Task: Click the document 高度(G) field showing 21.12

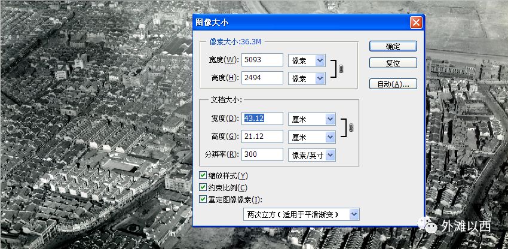Action: [x=262, y=136]
